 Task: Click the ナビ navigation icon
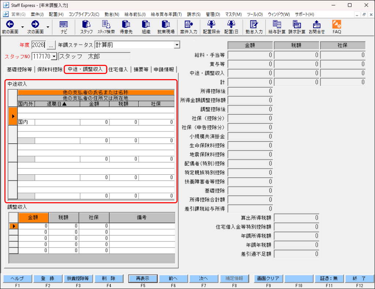pos(64,27)
